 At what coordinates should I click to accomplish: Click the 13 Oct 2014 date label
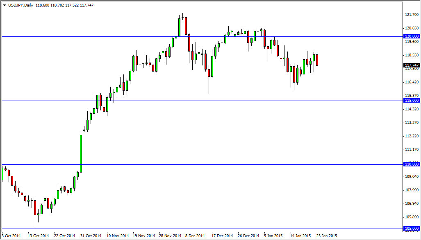click(39, 236)
